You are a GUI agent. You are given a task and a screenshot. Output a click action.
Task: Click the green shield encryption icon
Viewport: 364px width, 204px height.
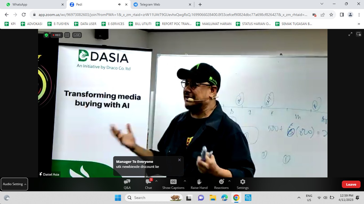pyautogui.click(x=46, y=35)
